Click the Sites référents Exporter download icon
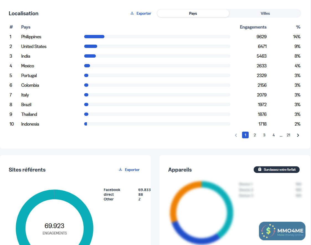Viewport: 311px width, 245px height. [x=120, y=169]
